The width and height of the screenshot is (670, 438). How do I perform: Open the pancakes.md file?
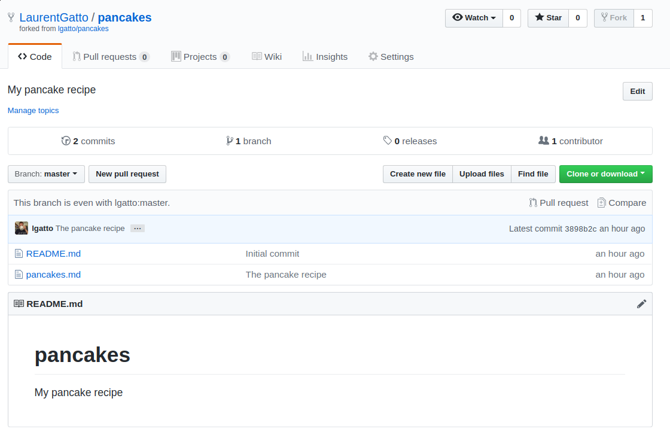pyautogui.click(x=53, y=274)
